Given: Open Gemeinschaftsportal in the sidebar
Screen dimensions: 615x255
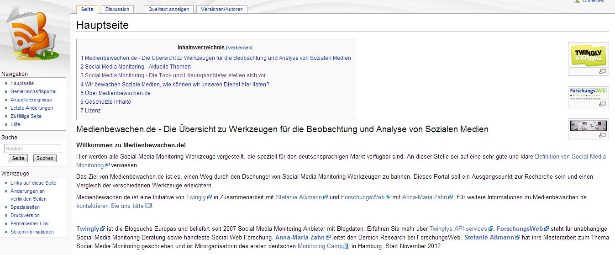Looking at the screenshot, I should tap(33, 91).
